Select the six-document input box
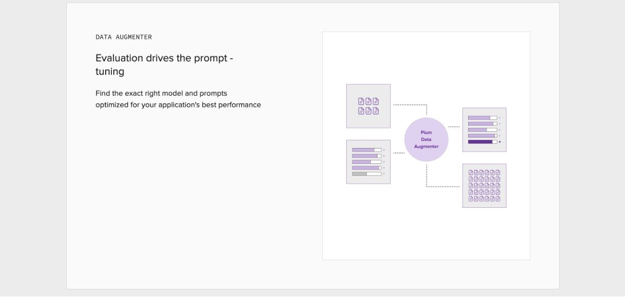 [368, 106]
